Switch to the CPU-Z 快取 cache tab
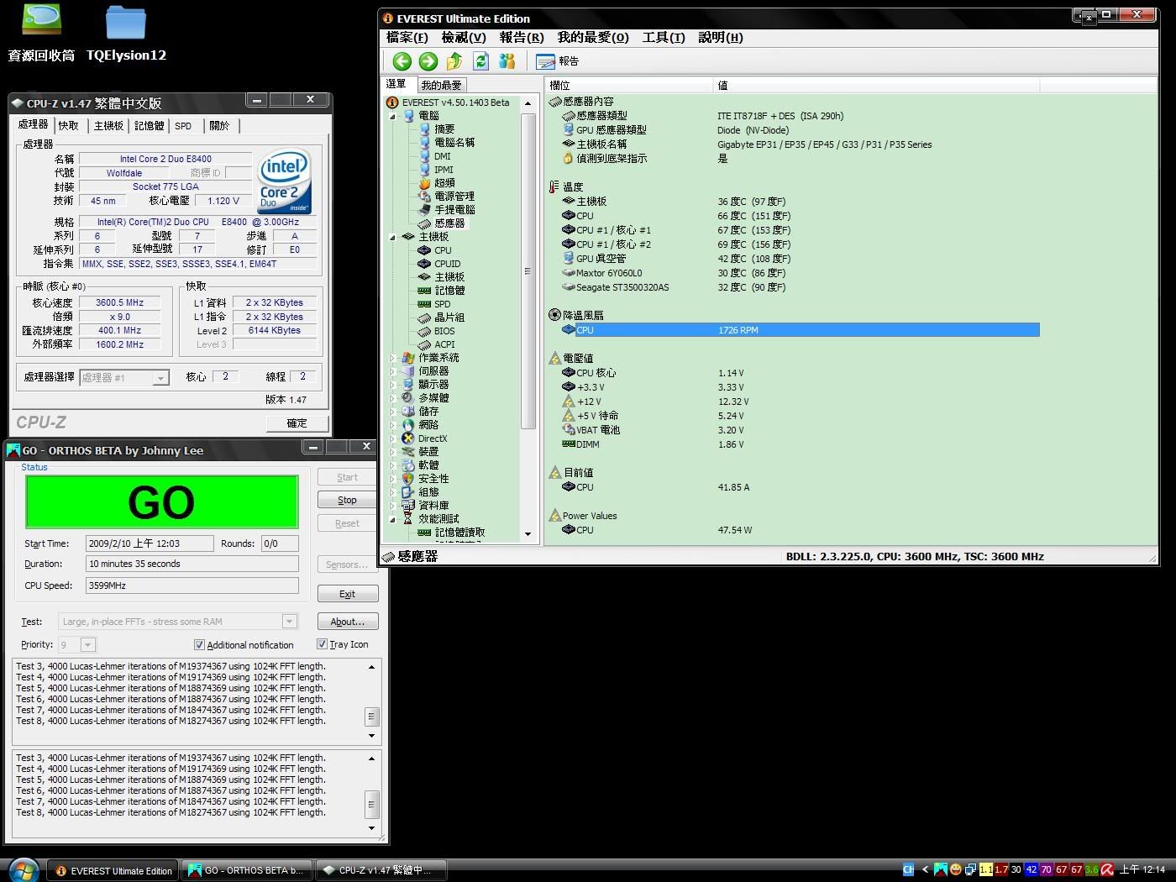 point(69,126)
